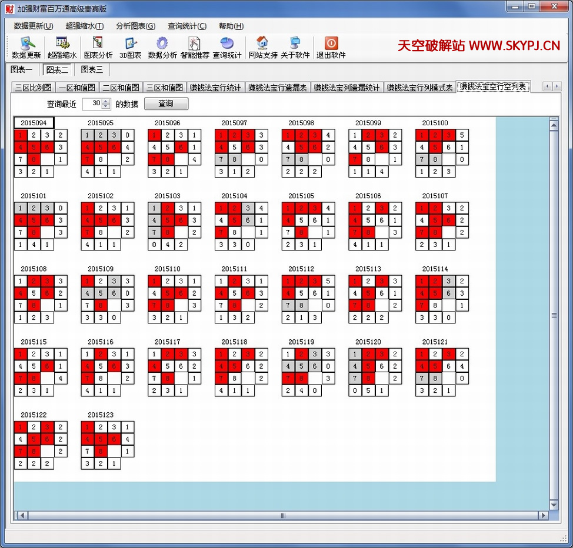This screenshot has height=548, width=573.
Task: Click the 关于软件 toolbar icon
Action: tap(295, 44)
